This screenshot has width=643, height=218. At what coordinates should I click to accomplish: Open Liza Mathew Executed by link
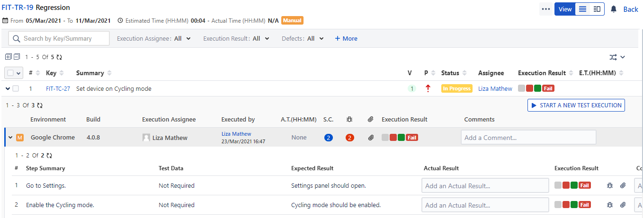tap(236, 134)
